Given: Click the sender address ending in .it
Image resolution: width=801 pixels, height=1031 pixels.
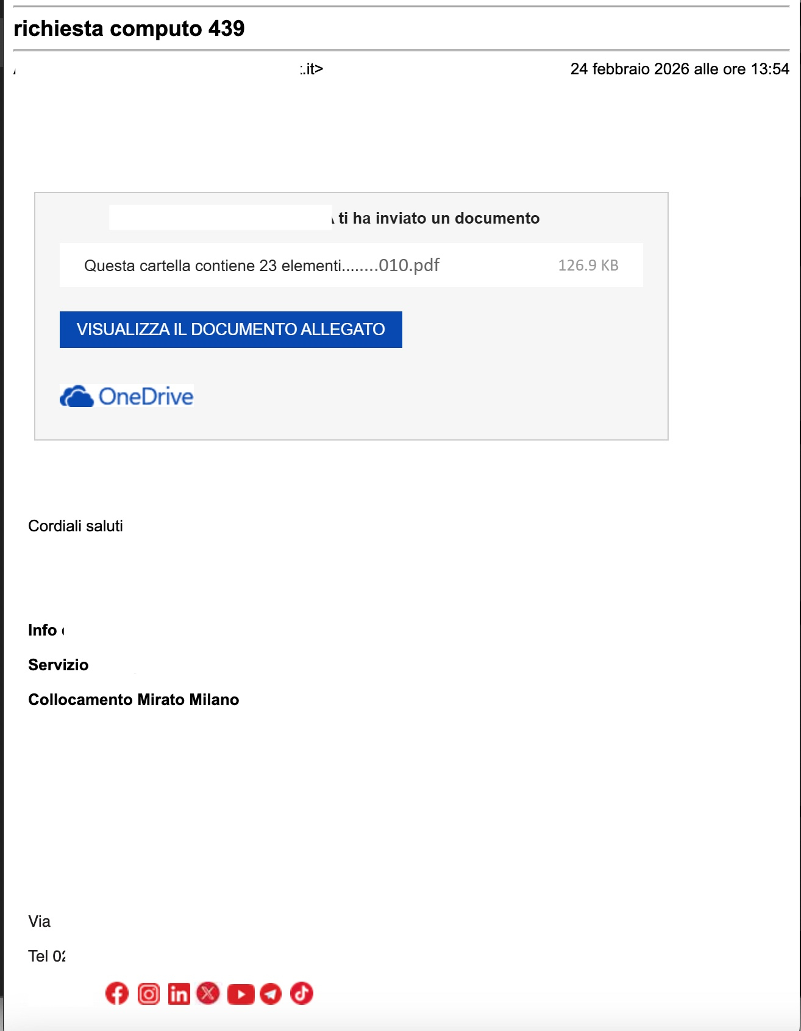Looking at the screenshot, I should (311, 69).
